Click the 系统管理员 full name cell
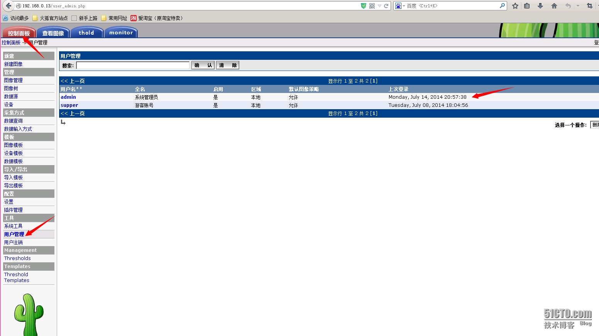Viewport: 599px width, 336px height. tap(146, 97)
